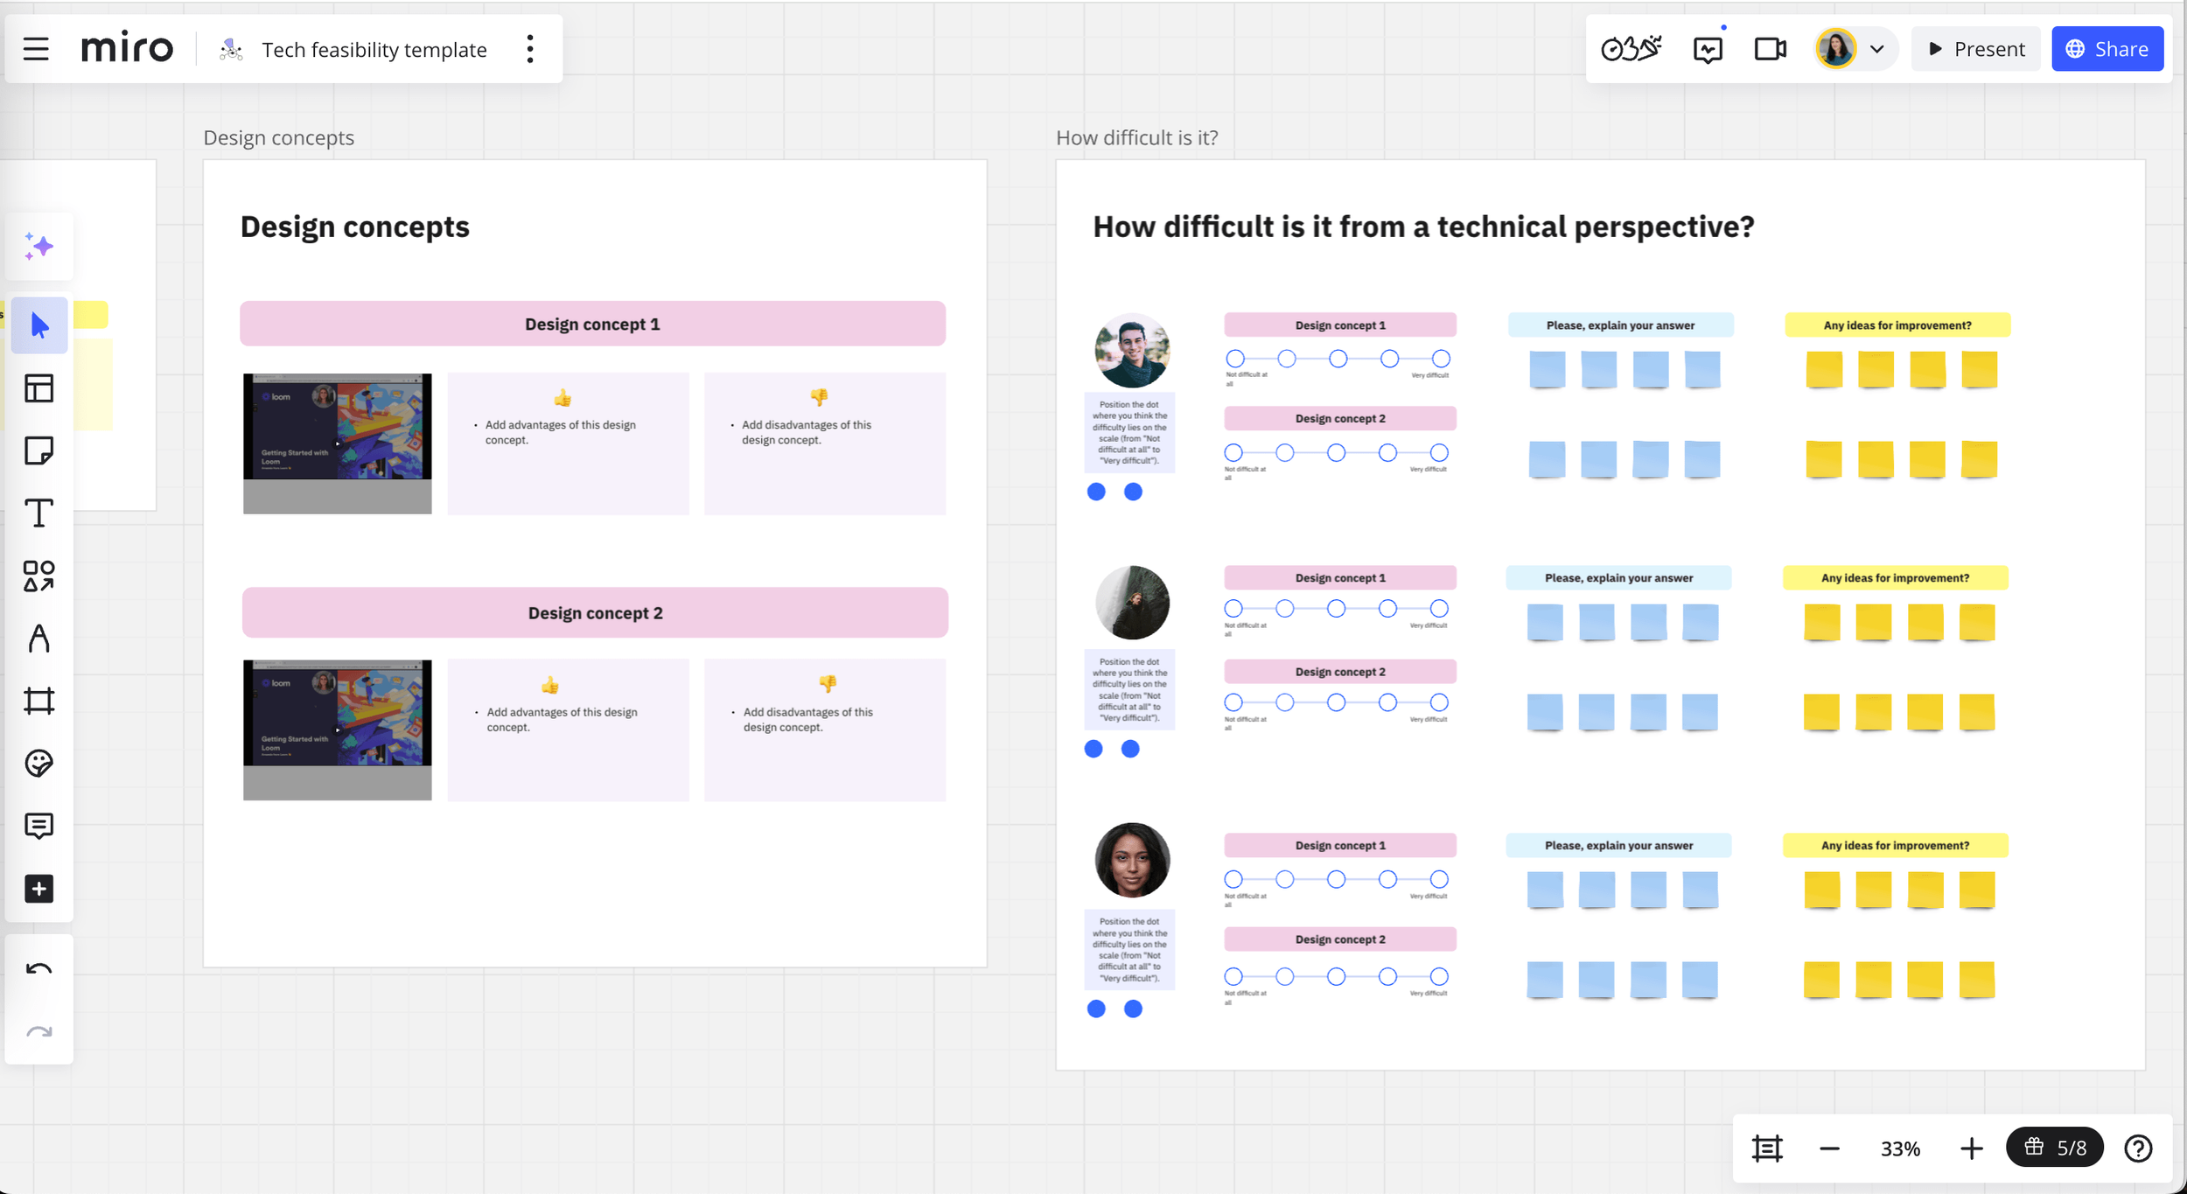The image size is (2187, 1194).
Task: Play the Design concept 1 Loom video thumbnail
Action: [x=337, y=443]
